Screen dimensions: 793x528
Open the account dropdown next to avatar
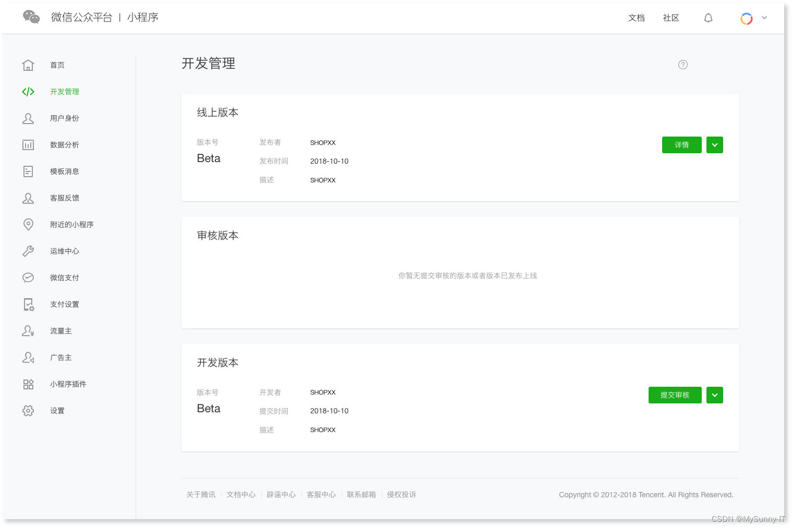(764, 18)
